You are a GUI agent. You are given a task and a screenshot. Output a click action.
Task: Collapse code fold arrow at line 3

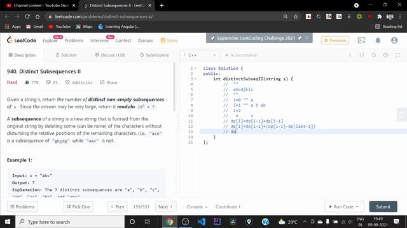(195, 79)
